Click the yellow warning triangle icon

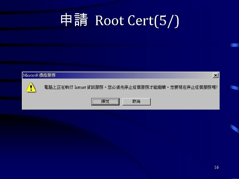click(31, 88)
